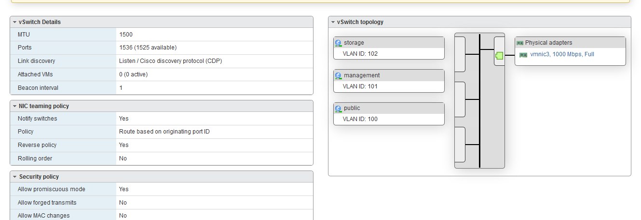Viewport: 641px width, 220px height.
Task: Click the vmnic3 network card icon
Action: tap(523, 55)
